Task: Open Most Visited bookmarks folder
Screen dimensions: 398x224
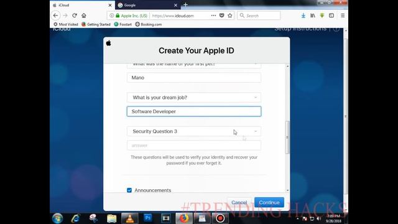Action: [x=66, y=24]
